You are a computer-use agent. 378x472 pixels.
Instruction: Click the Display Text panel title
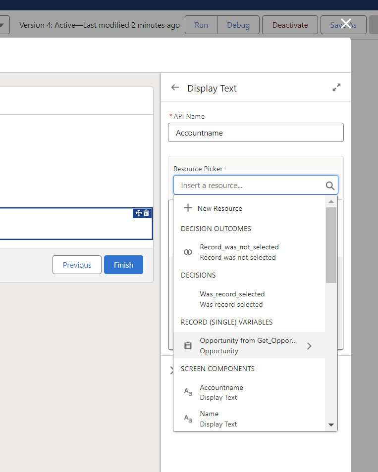click(x=212, y=88)
